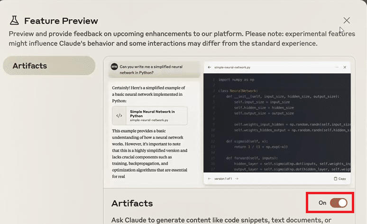The image size is (367, 224).
Task: Click the MW user avatar
Action: point(114,67)
